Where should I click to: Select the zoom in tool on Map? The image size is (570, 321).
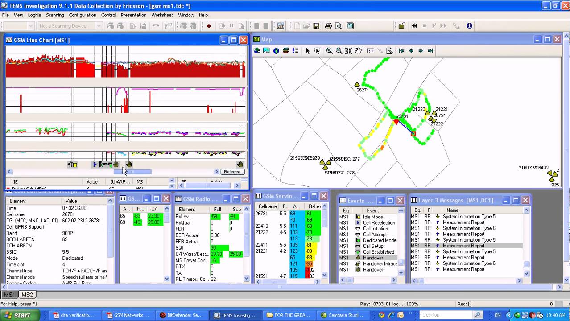pyautogui.click(x=329, y=51)
